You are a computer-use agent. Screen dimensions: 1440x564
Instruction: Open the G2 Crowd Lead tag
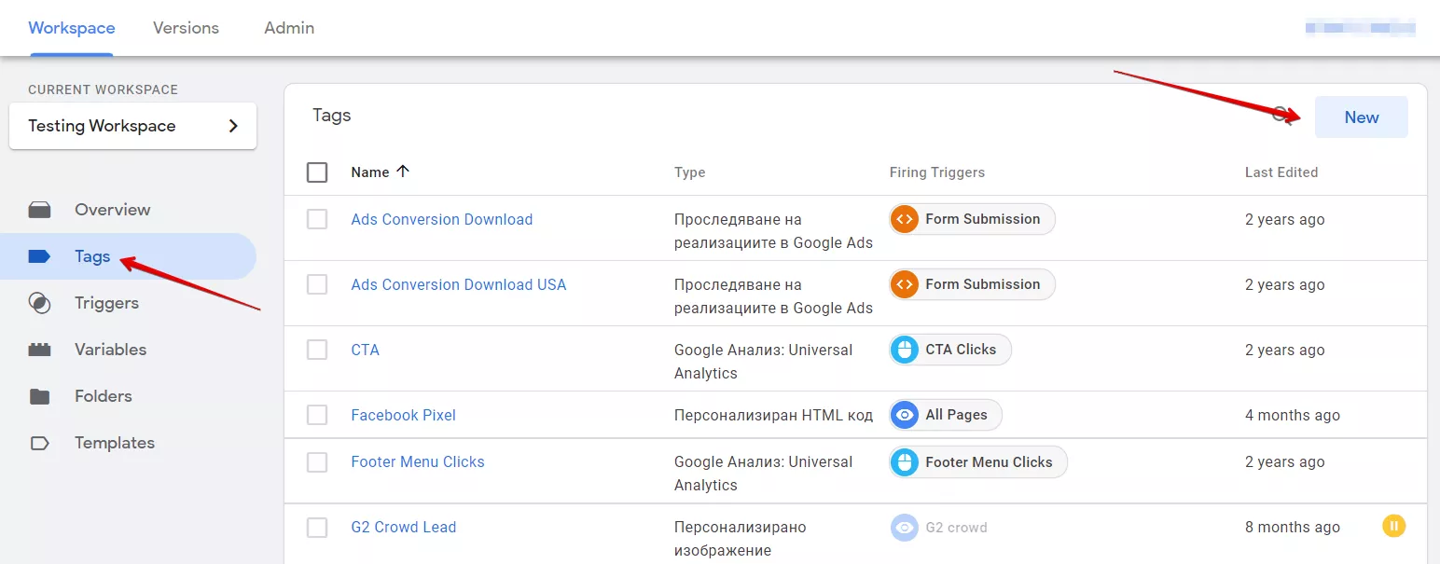coord(404,527)
